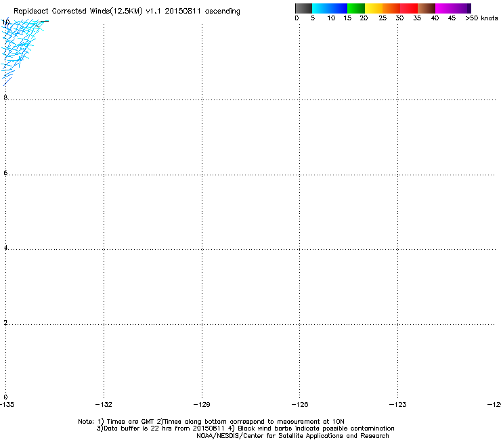Click the '25' label under the color bar
This screenshot has width=501, height=440.
383,18
